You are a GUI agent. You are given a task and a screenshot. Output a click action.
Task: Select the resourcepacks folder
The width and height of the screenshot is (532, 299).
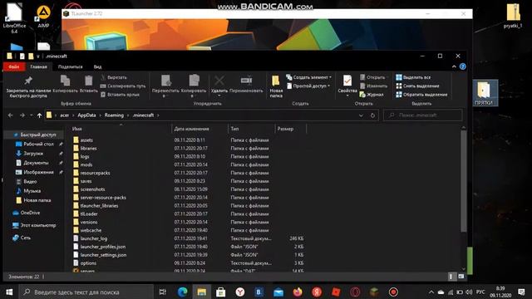pos(95,173)
